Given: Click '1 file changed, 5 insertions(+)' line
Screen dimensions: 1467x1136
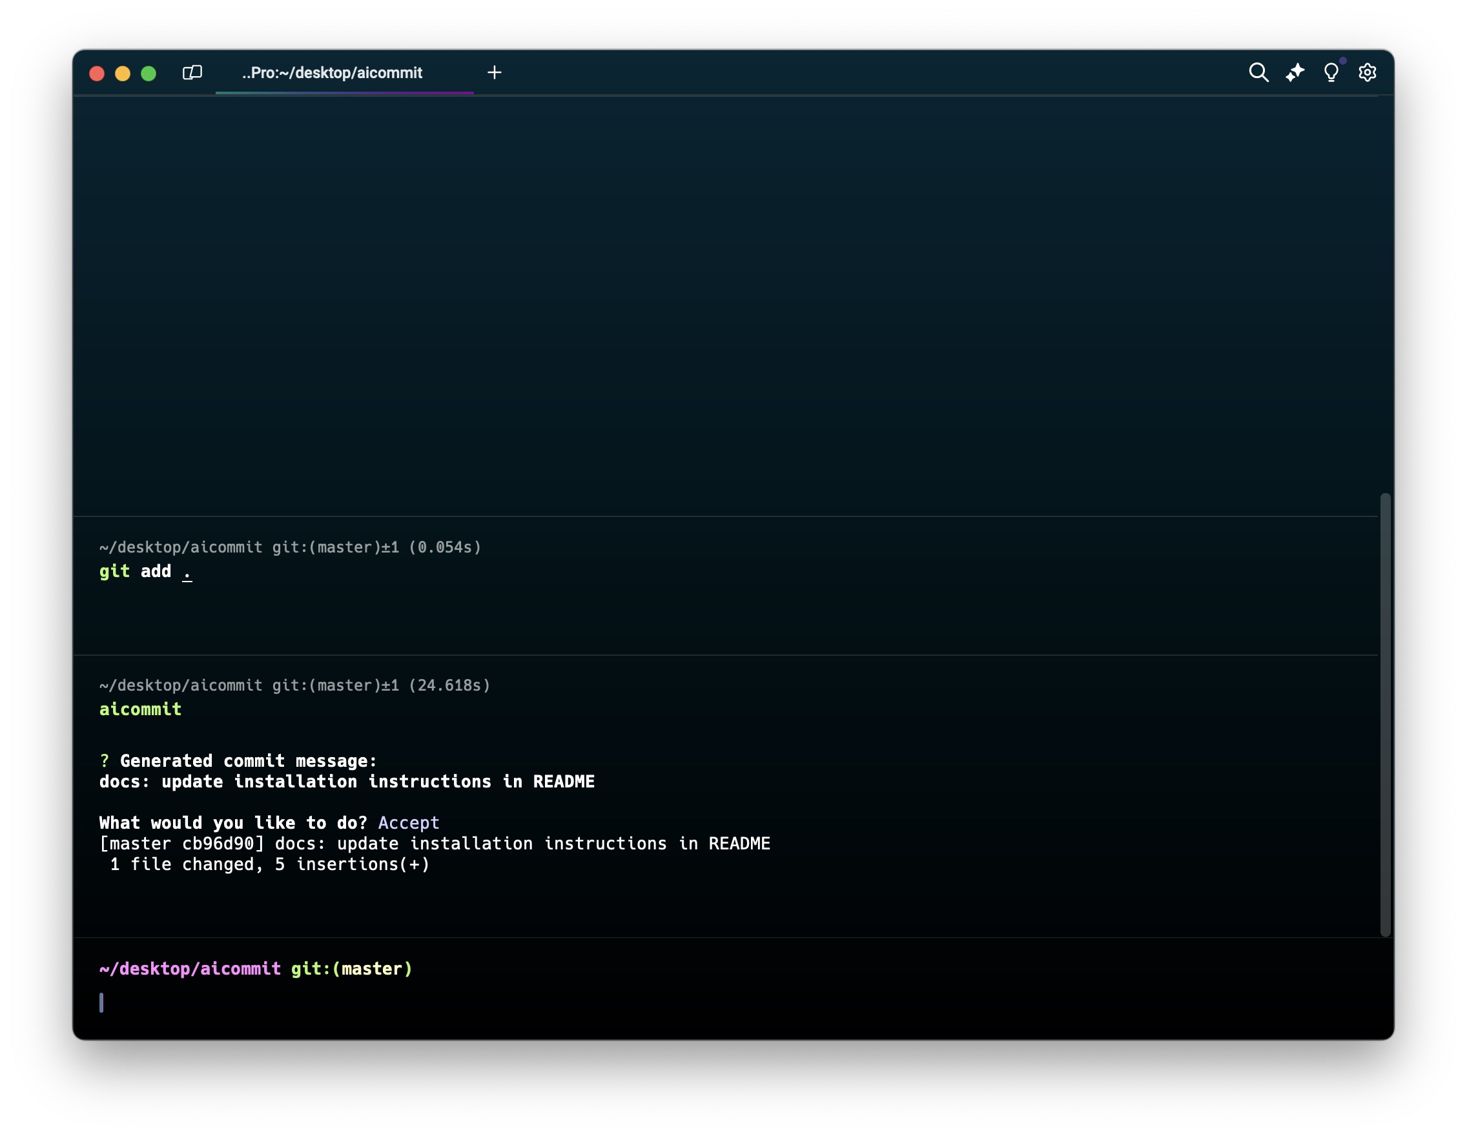Looking at the screenshot, I should coord(269,865).
